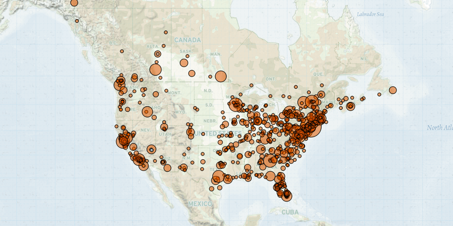Click the WYO. state label

[x=181, y=112]
